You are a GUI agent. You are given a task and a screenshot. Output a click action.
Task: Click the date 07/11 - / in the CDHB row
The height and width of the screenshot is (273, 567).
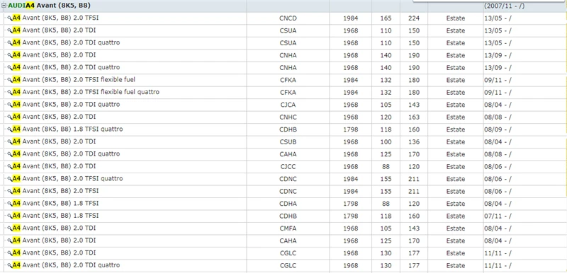point(498,216)
